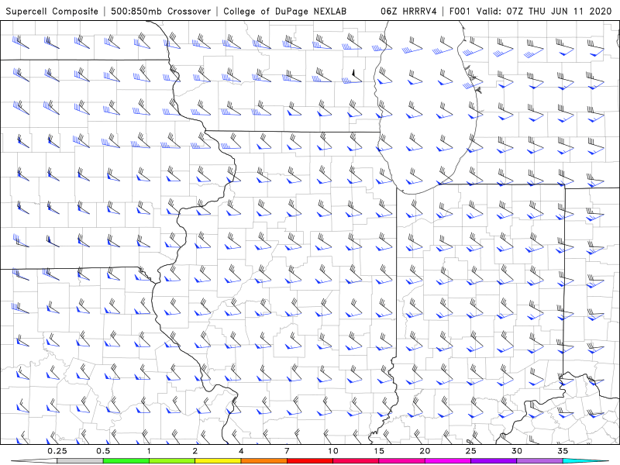The height and width of the screenshot is (465, 620).
Task: Click 'College of DuPage NEXLAB' in the header
Action: 284,11
